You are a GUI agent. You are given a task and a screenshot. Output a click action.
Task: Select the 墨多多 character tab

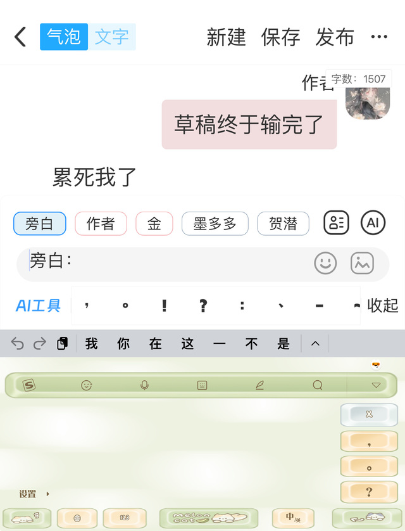point(215,224)
